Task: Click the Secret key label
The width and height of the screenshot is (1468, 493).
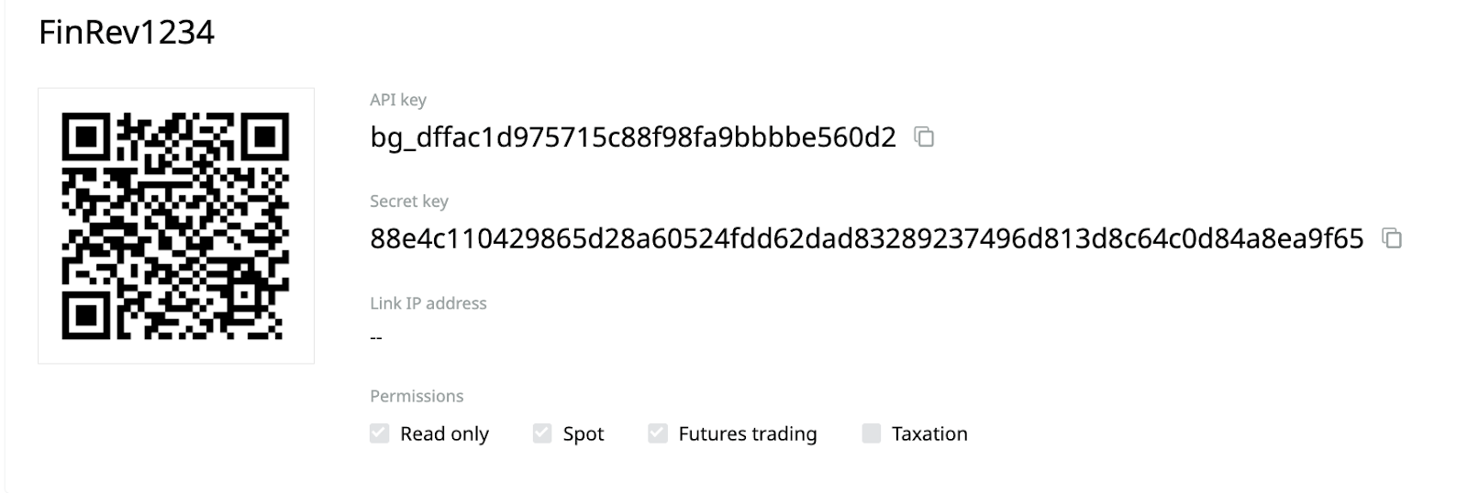Action: (x=409, y=202)
